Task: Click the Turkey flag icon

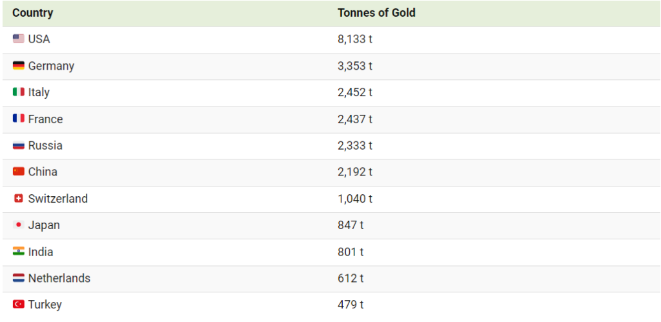Action: 18,305
